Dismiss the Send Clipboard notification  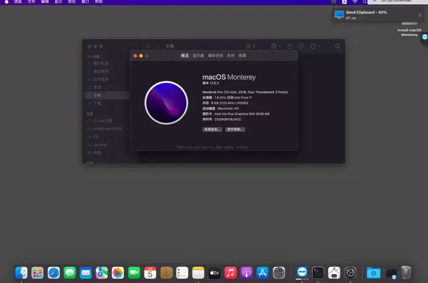click(420, 15)
